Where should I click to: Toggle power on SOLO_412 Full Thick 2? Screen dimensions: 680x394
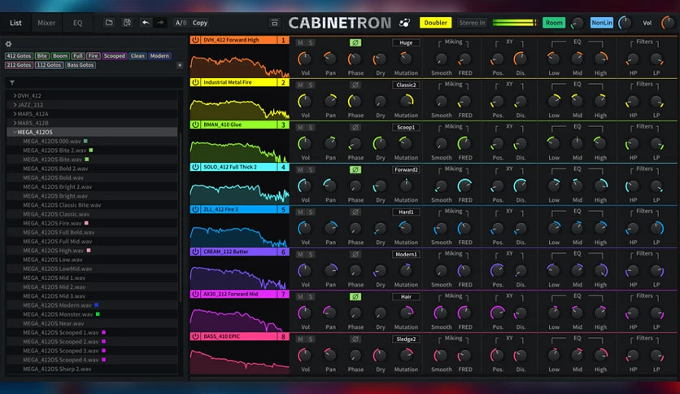[x=195, y=167]
